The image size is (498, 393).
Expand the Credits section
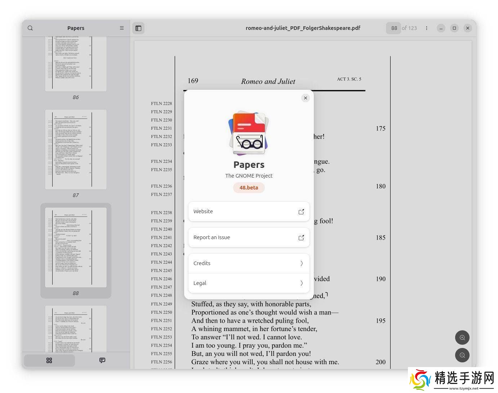click(249, 263)
